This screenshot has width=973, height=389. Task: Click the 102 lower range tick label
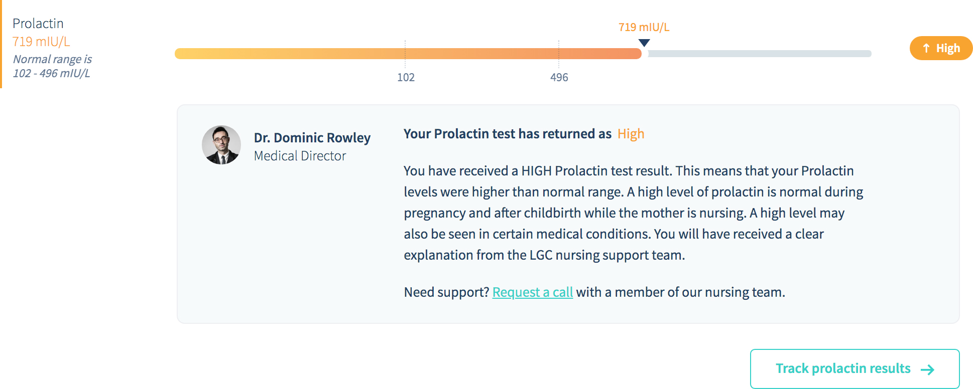pyautogui.click(x=406, y=78)
